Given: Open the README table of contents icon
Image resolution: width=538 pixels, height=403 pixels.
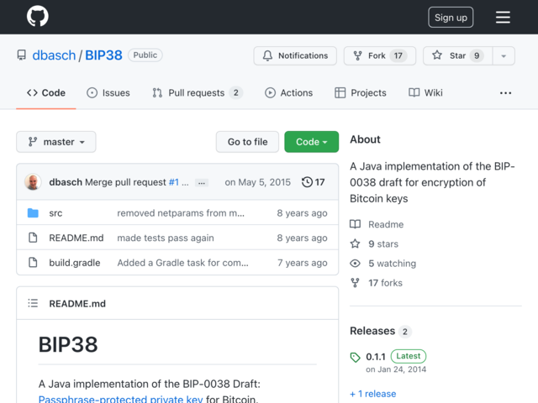Looking at the screenshot, I should (x=33, y=303).
